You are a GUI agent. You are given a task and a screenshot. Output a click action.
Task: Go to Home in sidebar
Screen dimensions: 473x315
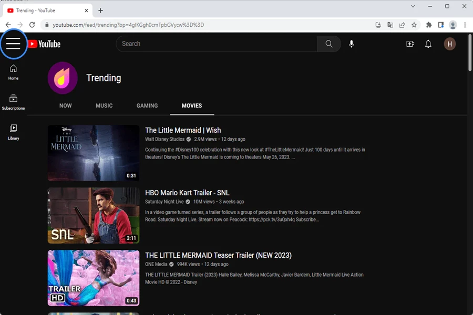coord(13,72)
